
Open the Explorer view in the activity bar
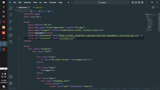tap(10, 8)
